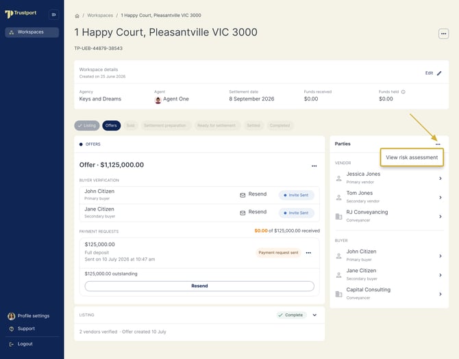Click RJ Conveyancing building icon
459x359 pixels.
pyautogui.click(x=338, y=217)
